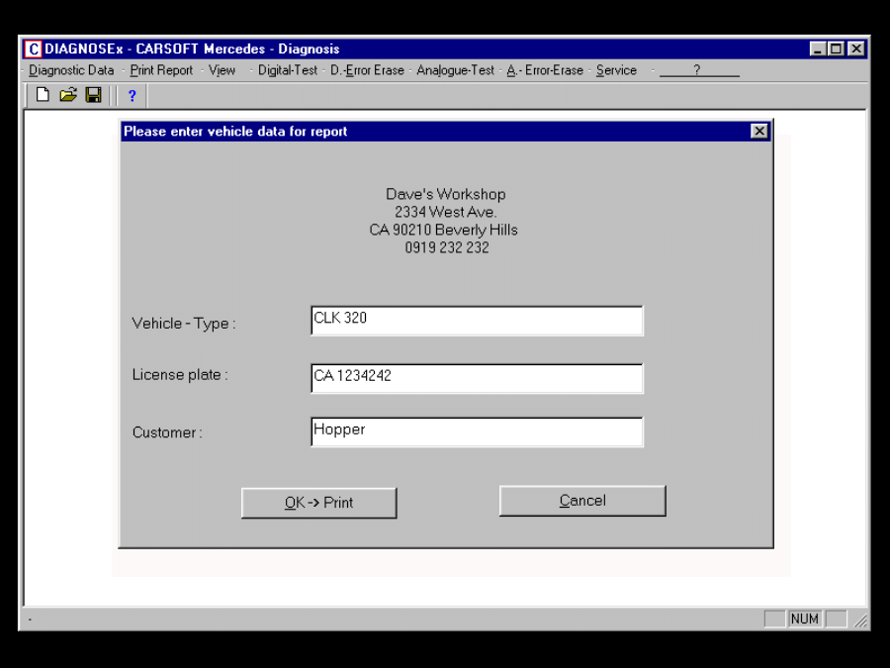Screen dimensions: 890x668
Task: Click the Open folder toolbar icon
Action: tap(67, 95)
